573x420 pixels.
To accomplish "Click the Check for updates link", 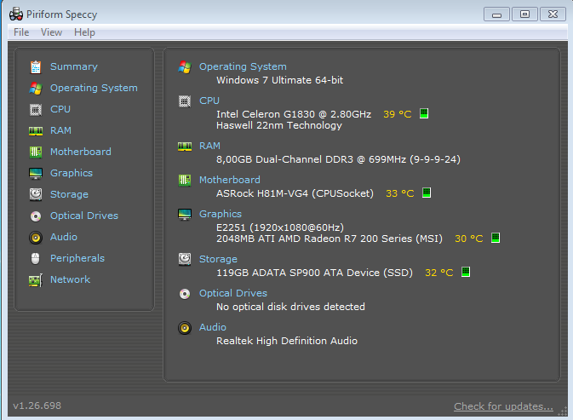I will coord(503,406).
